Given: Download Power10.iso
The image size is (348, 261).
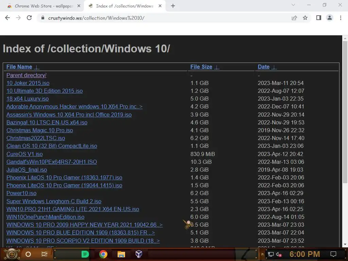Looking at the screenshot, I should click(x=21, y=193).
